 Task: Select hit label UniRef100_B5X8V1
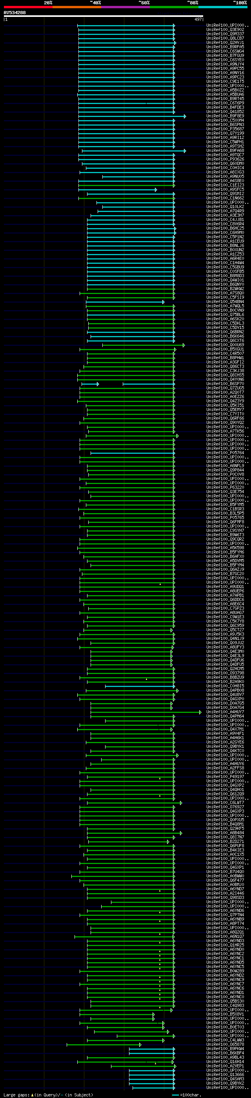coord(226,1014)
